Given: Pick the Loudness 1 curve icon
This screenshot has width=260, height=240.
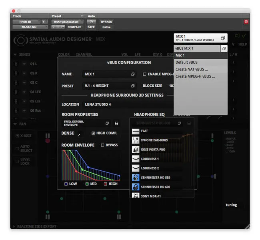Looking at the screenshot, I should (136, 159).
